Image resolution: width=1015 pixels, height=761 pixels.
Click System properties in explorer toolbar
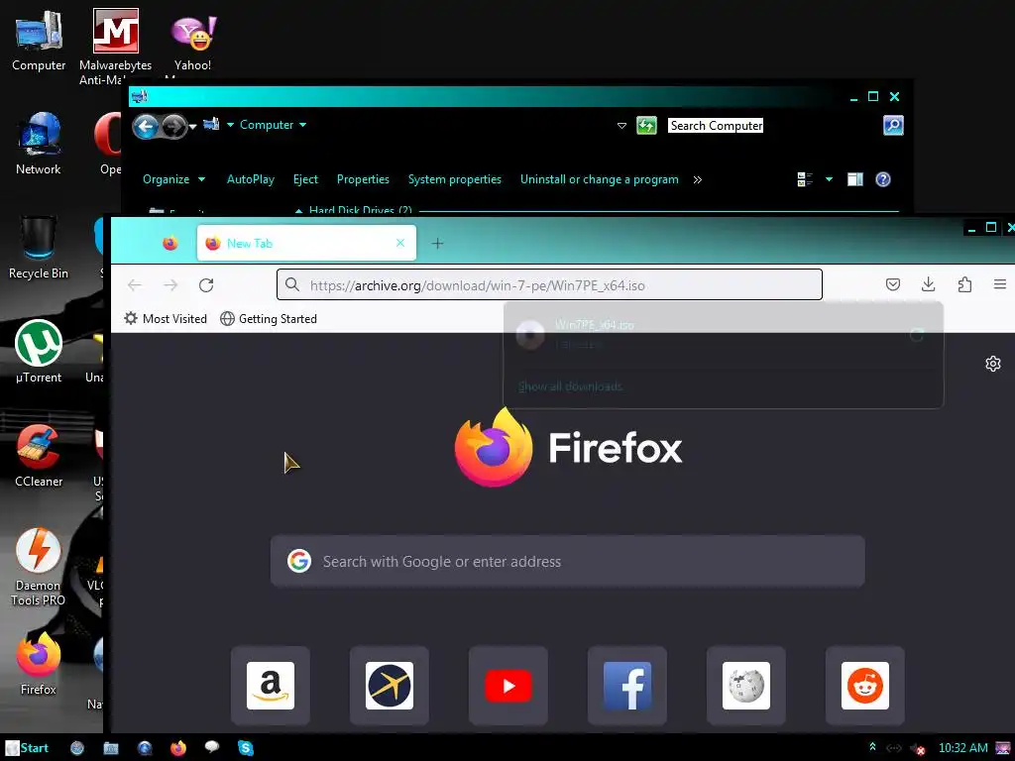click(x=454, y=179)
